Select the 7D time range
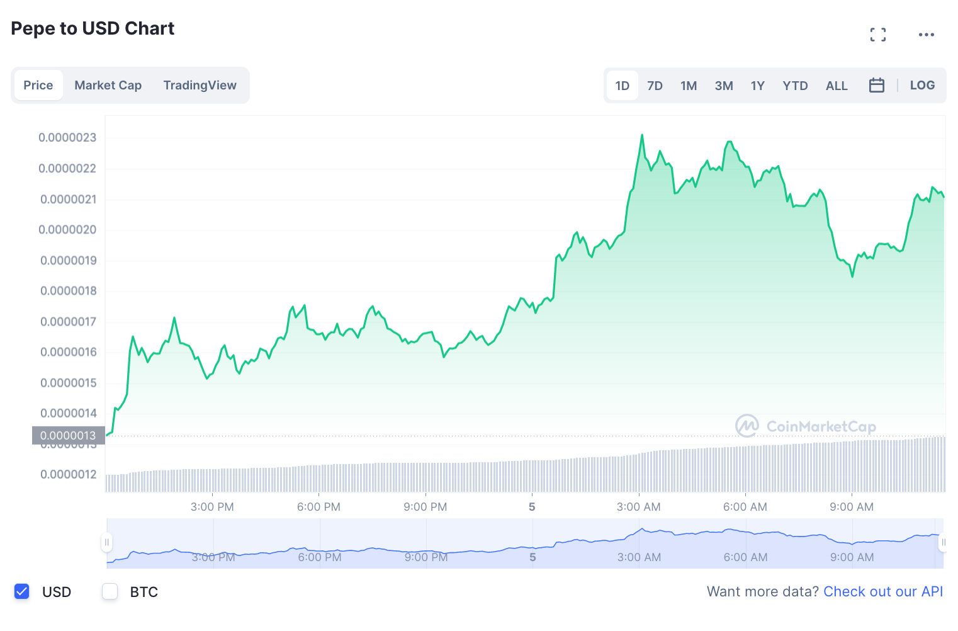The image size is (958, 631). tap(655, 86)
